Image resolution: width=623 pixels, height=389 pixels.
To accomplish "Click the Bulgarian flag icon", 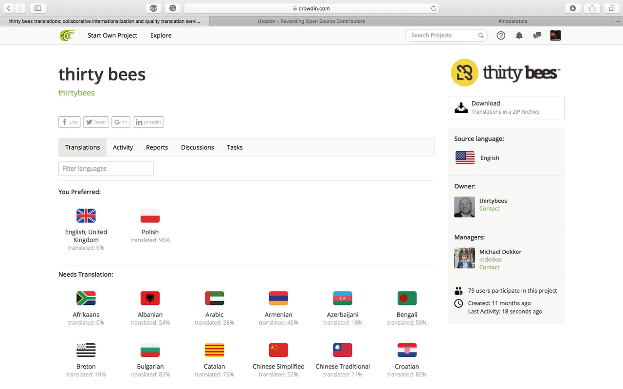I will click(x=150, y=350).
